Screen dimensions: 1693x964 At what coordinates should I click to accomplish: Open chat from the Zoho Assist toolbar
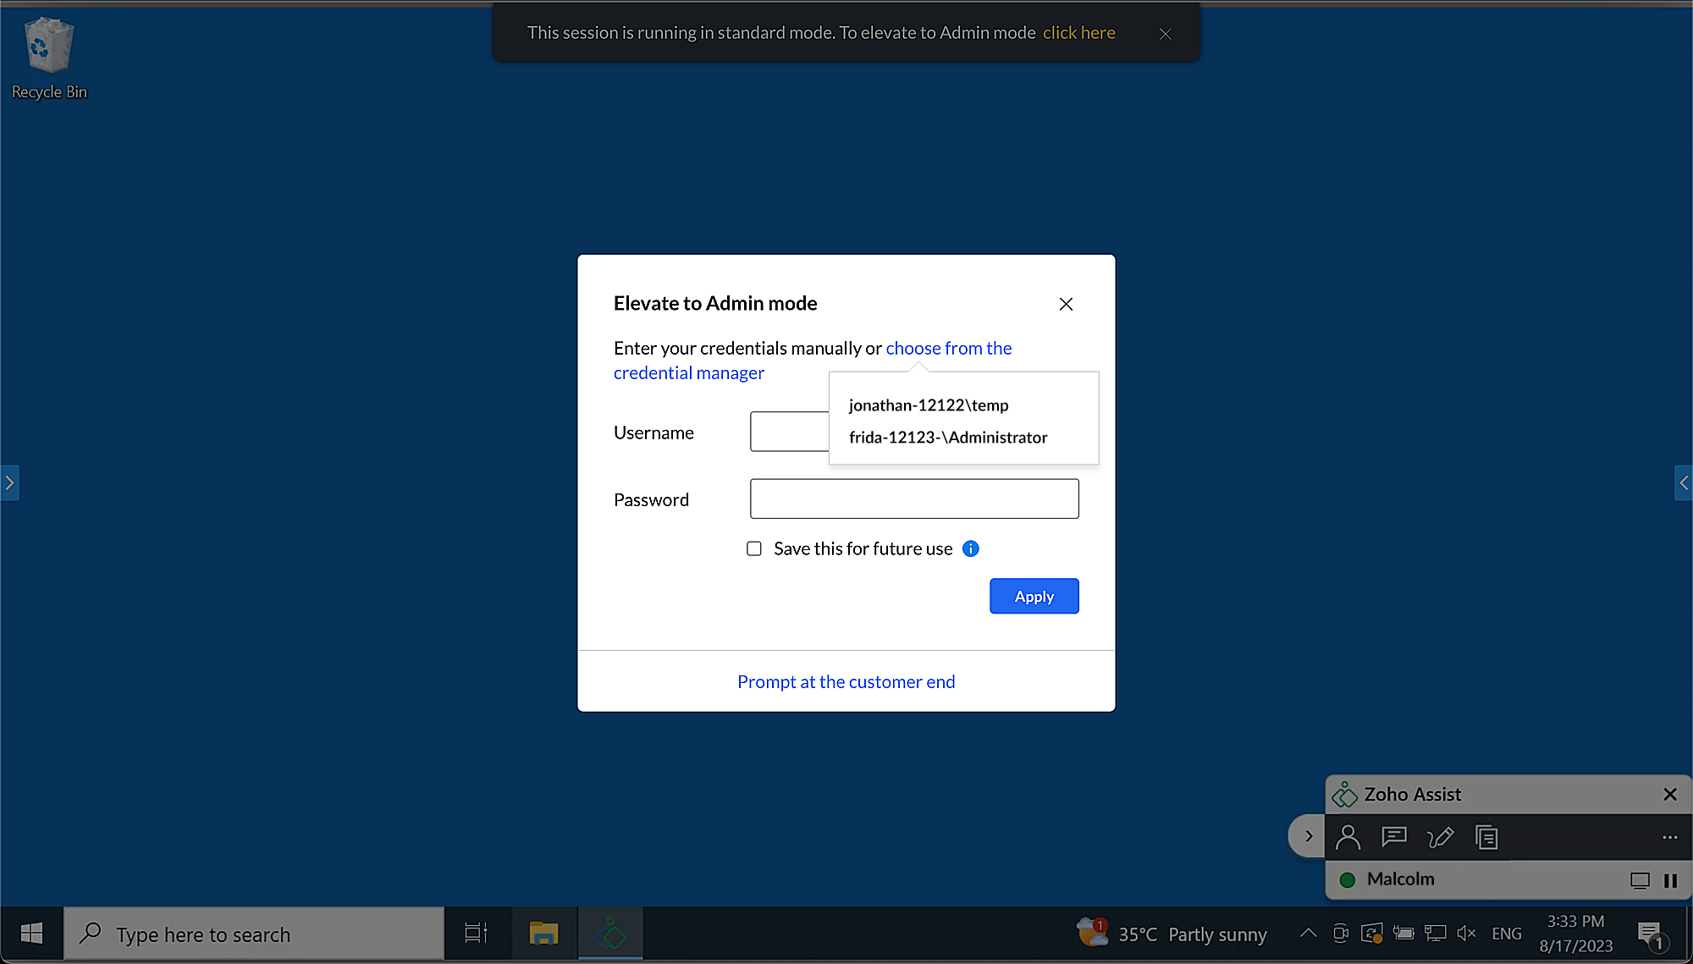coord(1393,837)
